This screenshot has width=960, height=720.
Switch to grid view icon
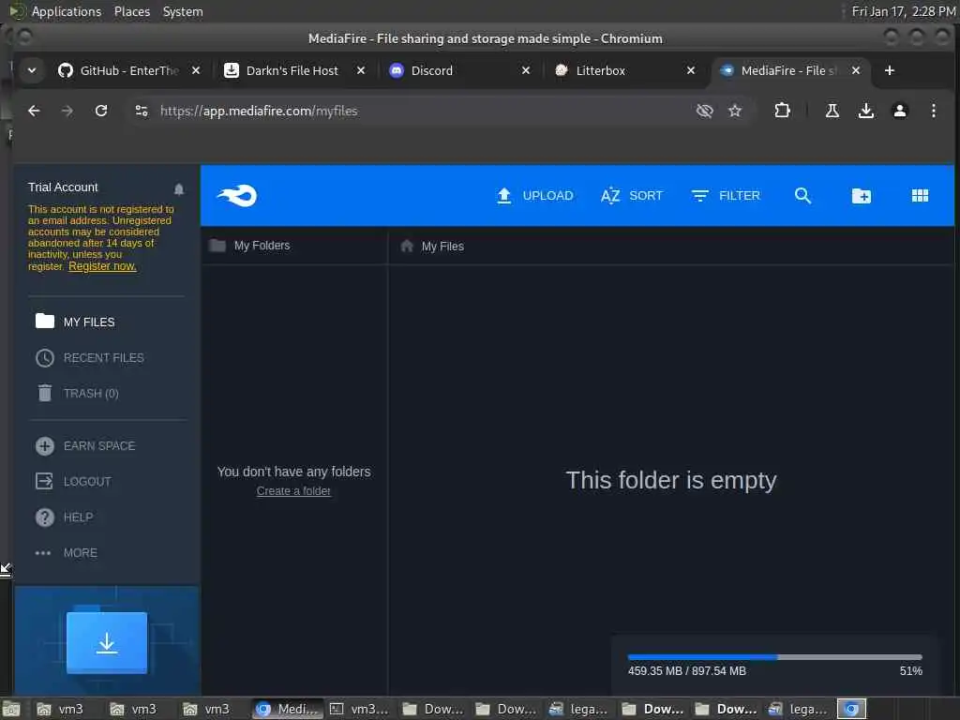(920, 196)
